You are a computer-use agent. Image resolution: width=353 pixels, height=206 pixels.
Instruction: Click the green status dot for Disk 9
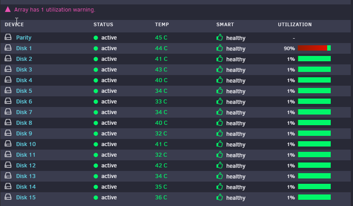tap(96, 134)
